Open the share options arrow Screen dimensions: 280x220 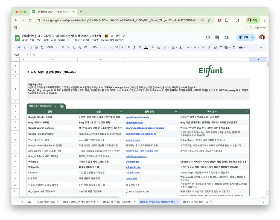coord(253,37)
